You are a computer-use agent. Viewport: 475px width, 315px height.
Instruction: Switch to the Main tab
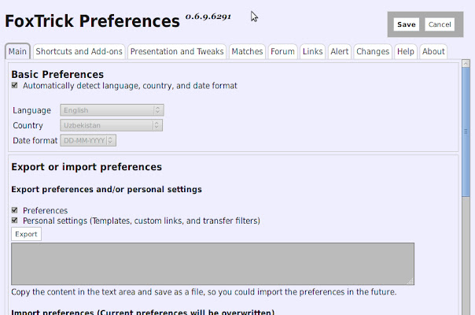pos(18,52)
